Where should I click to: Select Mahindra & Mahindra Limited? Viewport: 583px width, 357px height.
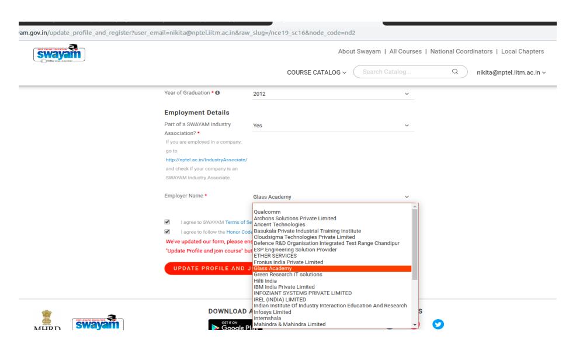(x=332, y=324)
